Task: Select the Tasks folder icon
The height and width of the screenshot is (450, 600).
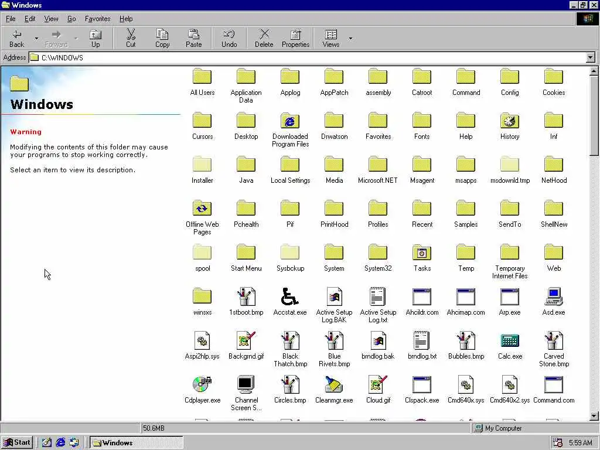Action: tap(422, 253)
